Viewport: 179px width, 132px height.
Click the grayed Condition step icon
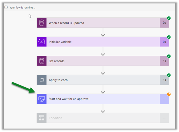pos(42,118)
